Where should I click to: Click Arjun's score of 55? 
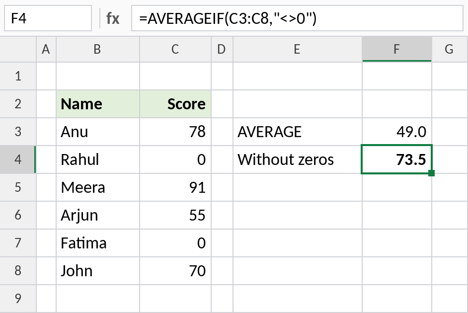(175, 215)
